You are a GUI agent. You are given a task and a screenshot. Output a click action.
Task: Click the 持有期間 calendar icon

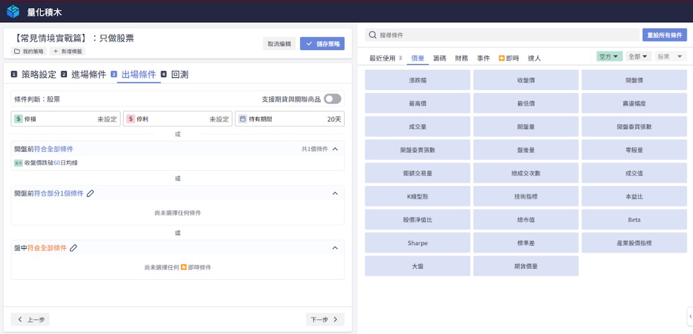(x=243, y=119)
